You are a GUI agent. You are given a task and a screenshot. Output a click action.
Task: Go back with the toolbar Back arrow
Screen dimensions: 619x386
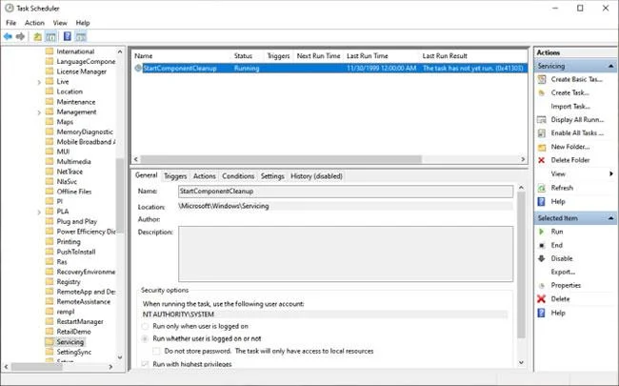click(x=8, y=37)
